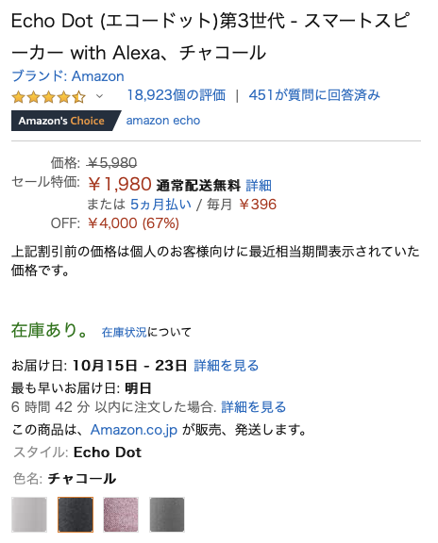The width and height of the screenshot is (438, 543).
Task: Open the 在庫状況 stock status link
Action: [125, 332]
